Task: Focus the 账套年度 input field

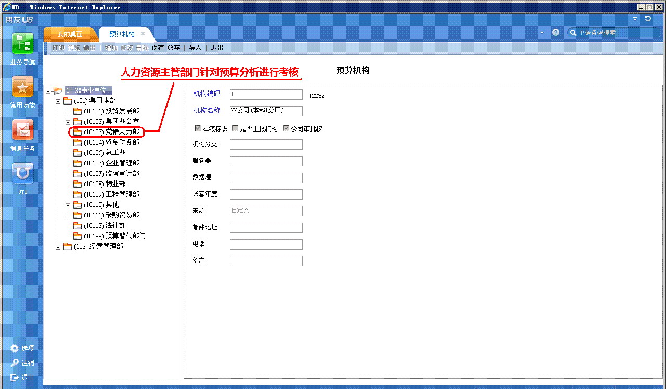Action: pos(266,194)
